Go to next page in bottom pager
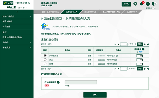The height and width of the screenshot is (98, 159). pyautogui.click(x=145, y=69)
